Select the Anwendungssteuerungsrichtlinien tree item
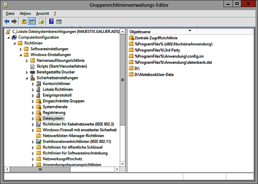The image size is (258, 184). [72, 165]
